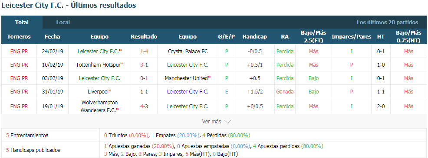Open the ENG PR tournament for 24/02/19
428x158 pixels.
19,51
